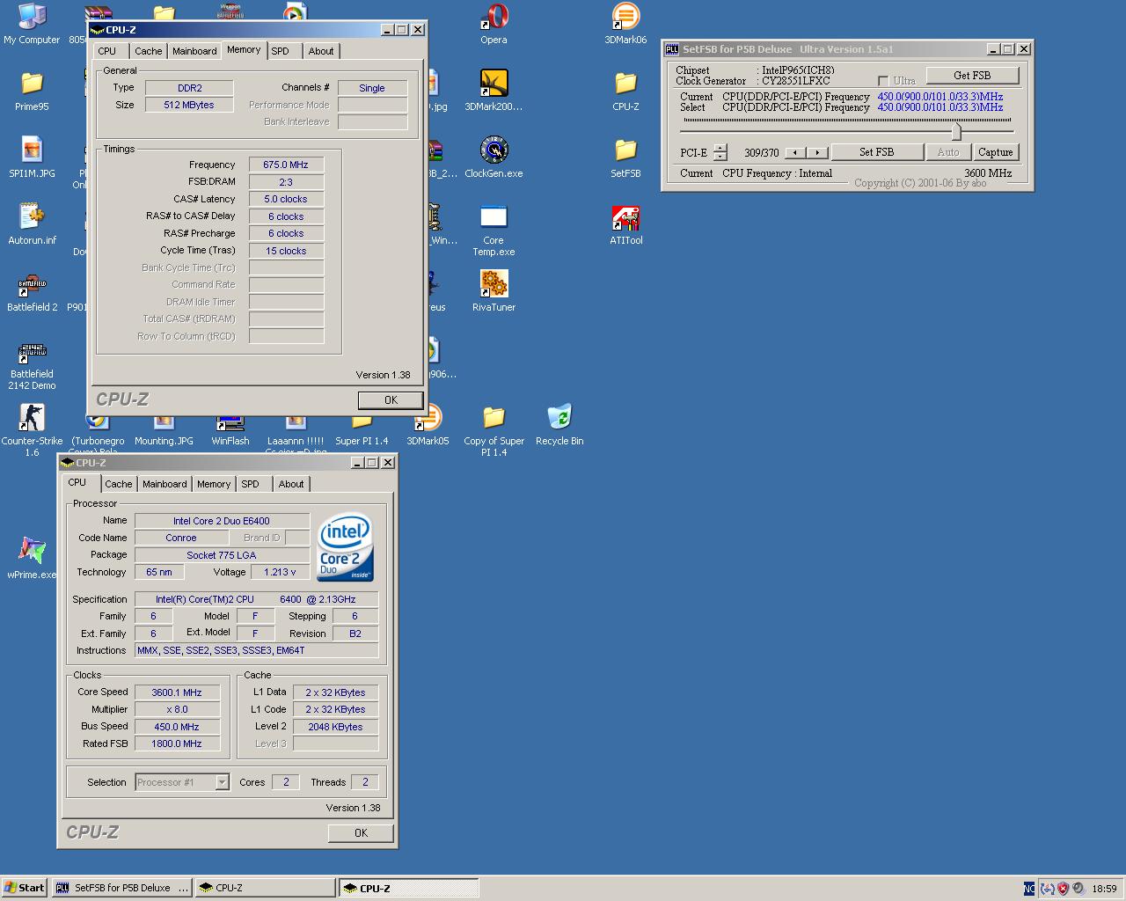Click the Start button
Viewport: 1126px width, 901px height.
coord(24,888)
